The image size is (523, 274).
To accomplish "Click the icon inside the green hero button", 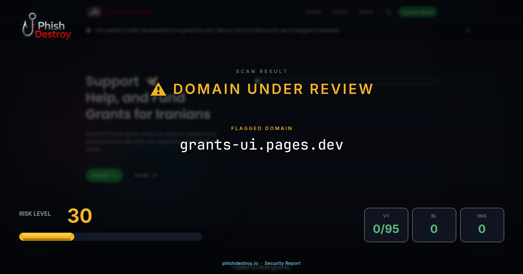I will [x=113, y=175].
